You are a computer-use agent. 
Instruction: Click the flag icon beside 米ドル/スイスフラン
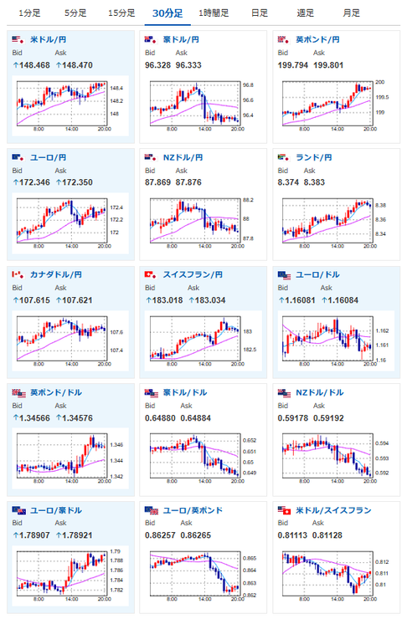click(x=284, y=510)
